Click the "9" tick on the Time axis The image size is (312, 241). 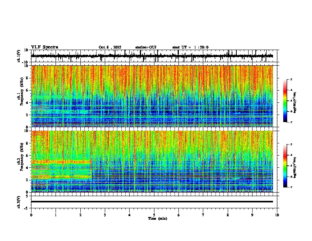point(252,215)
